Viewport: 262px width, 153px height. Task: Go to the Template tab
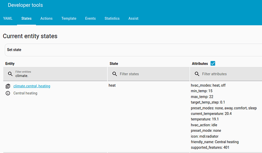pos(69,18)
